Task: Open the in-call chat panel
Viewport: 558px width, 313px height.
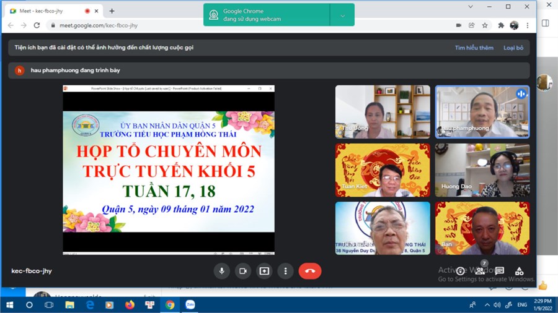Action: 500,271
